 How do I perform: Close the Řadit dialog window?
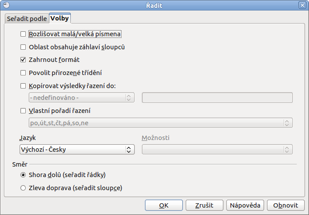point(302,5)
